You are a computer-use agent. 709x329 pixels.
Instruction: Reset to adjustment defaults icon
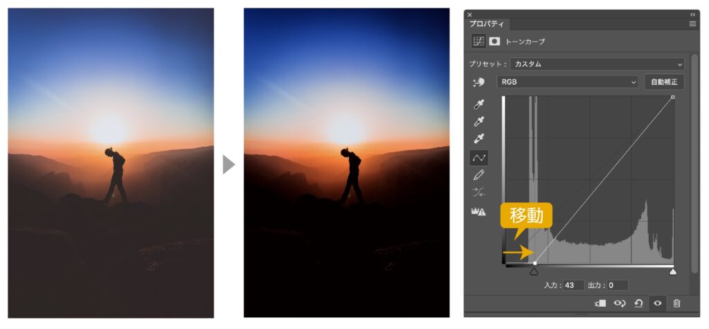tap(638, 303)
